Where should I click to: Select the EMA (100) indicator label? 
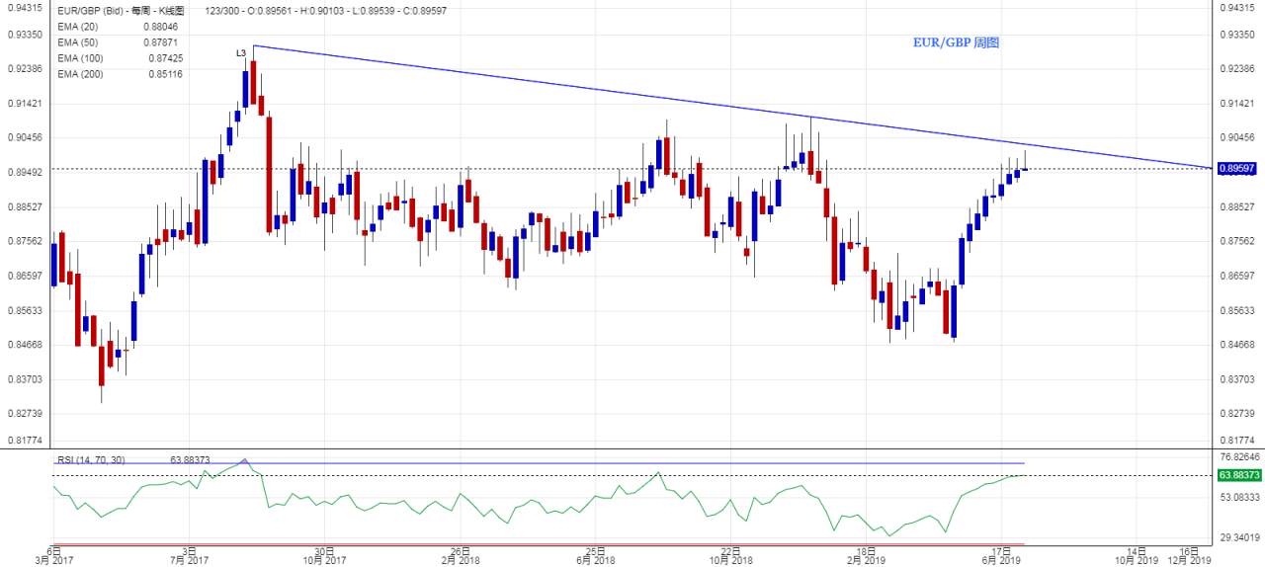pos(79,58)
